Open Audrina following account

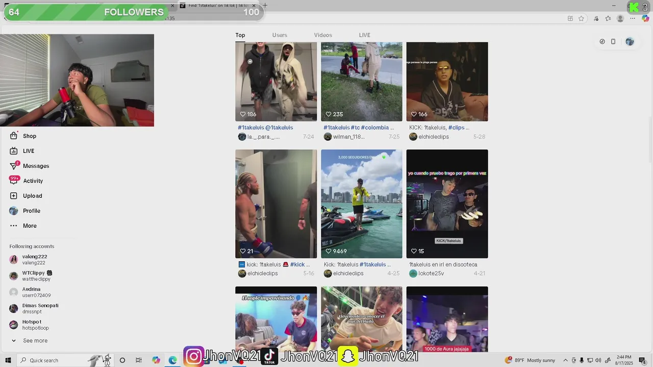point(30,292)
